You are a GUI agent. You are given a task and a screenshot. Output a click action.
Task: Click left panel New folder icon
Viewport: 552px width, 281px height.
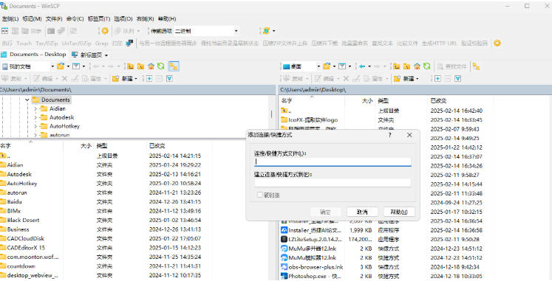[115, 79]
